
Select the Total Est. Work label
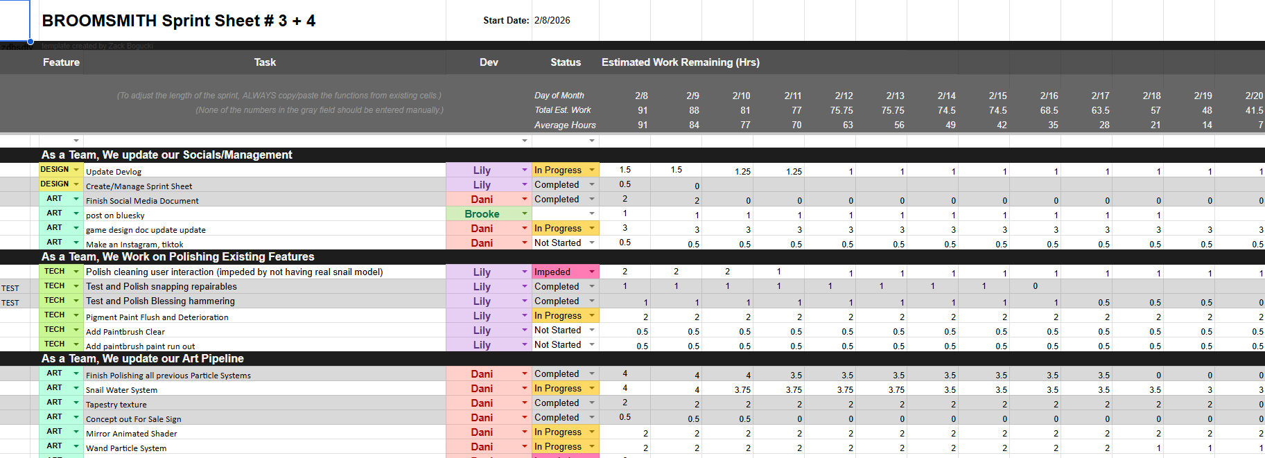[x=563, y=110]
